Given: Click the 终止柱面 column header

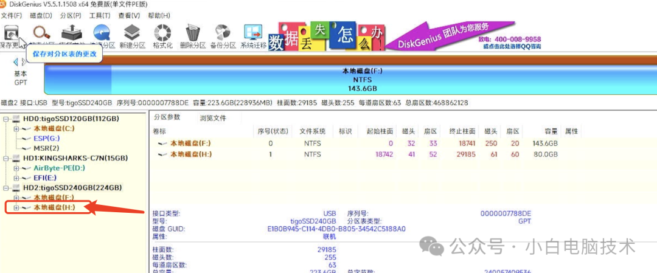Looking at the screenshot, I should (x=462, y=131).
